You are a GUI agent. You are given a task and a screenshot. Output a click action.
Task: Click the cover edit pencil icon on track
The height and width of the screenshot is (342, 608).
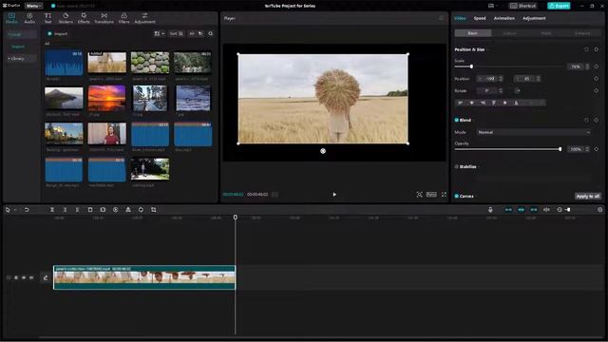(x=46, y=277)
